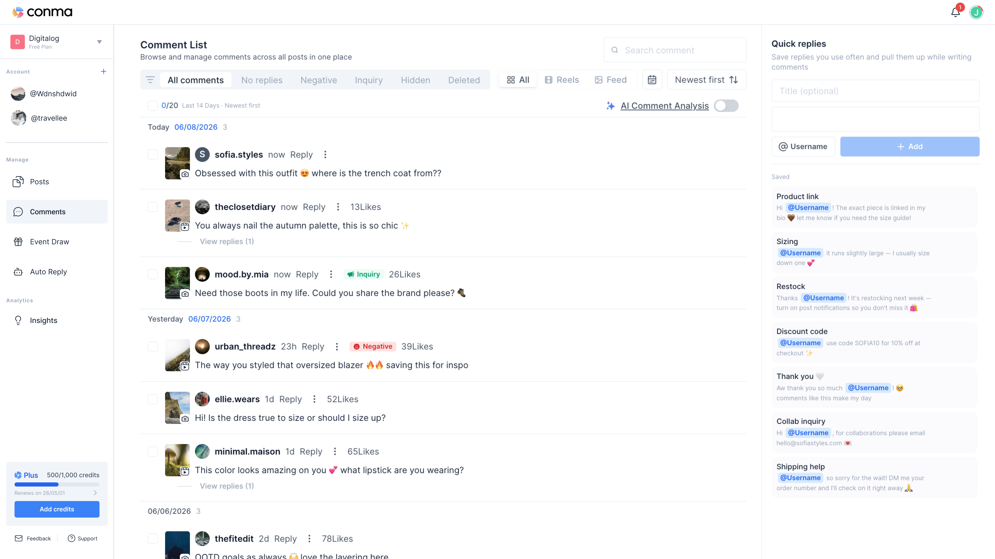The image size is (995, 559).
Task: Click the conma logo
Action: (42, 12)
